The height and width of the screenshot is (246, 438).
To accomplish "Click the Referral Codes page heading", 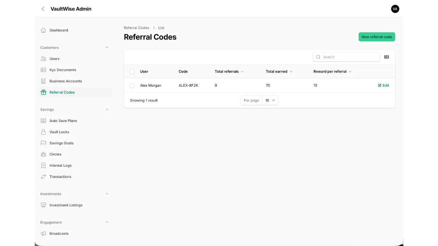I will tap(150, 37).
